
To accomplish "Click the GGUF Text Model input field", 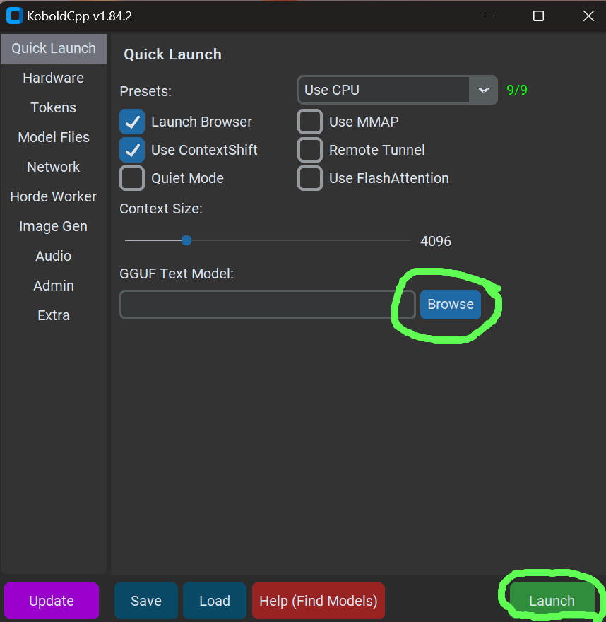I will [267, 305].
